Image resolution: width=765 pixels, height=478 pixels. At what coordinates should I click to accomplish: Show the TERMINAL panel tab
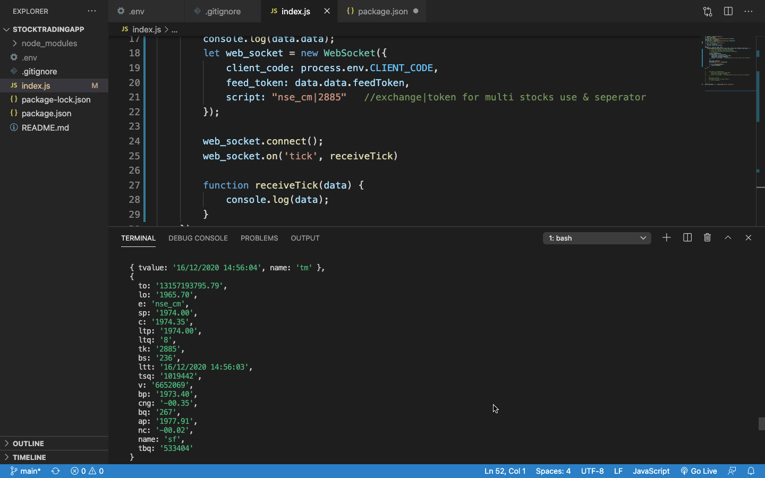(138, 238)
